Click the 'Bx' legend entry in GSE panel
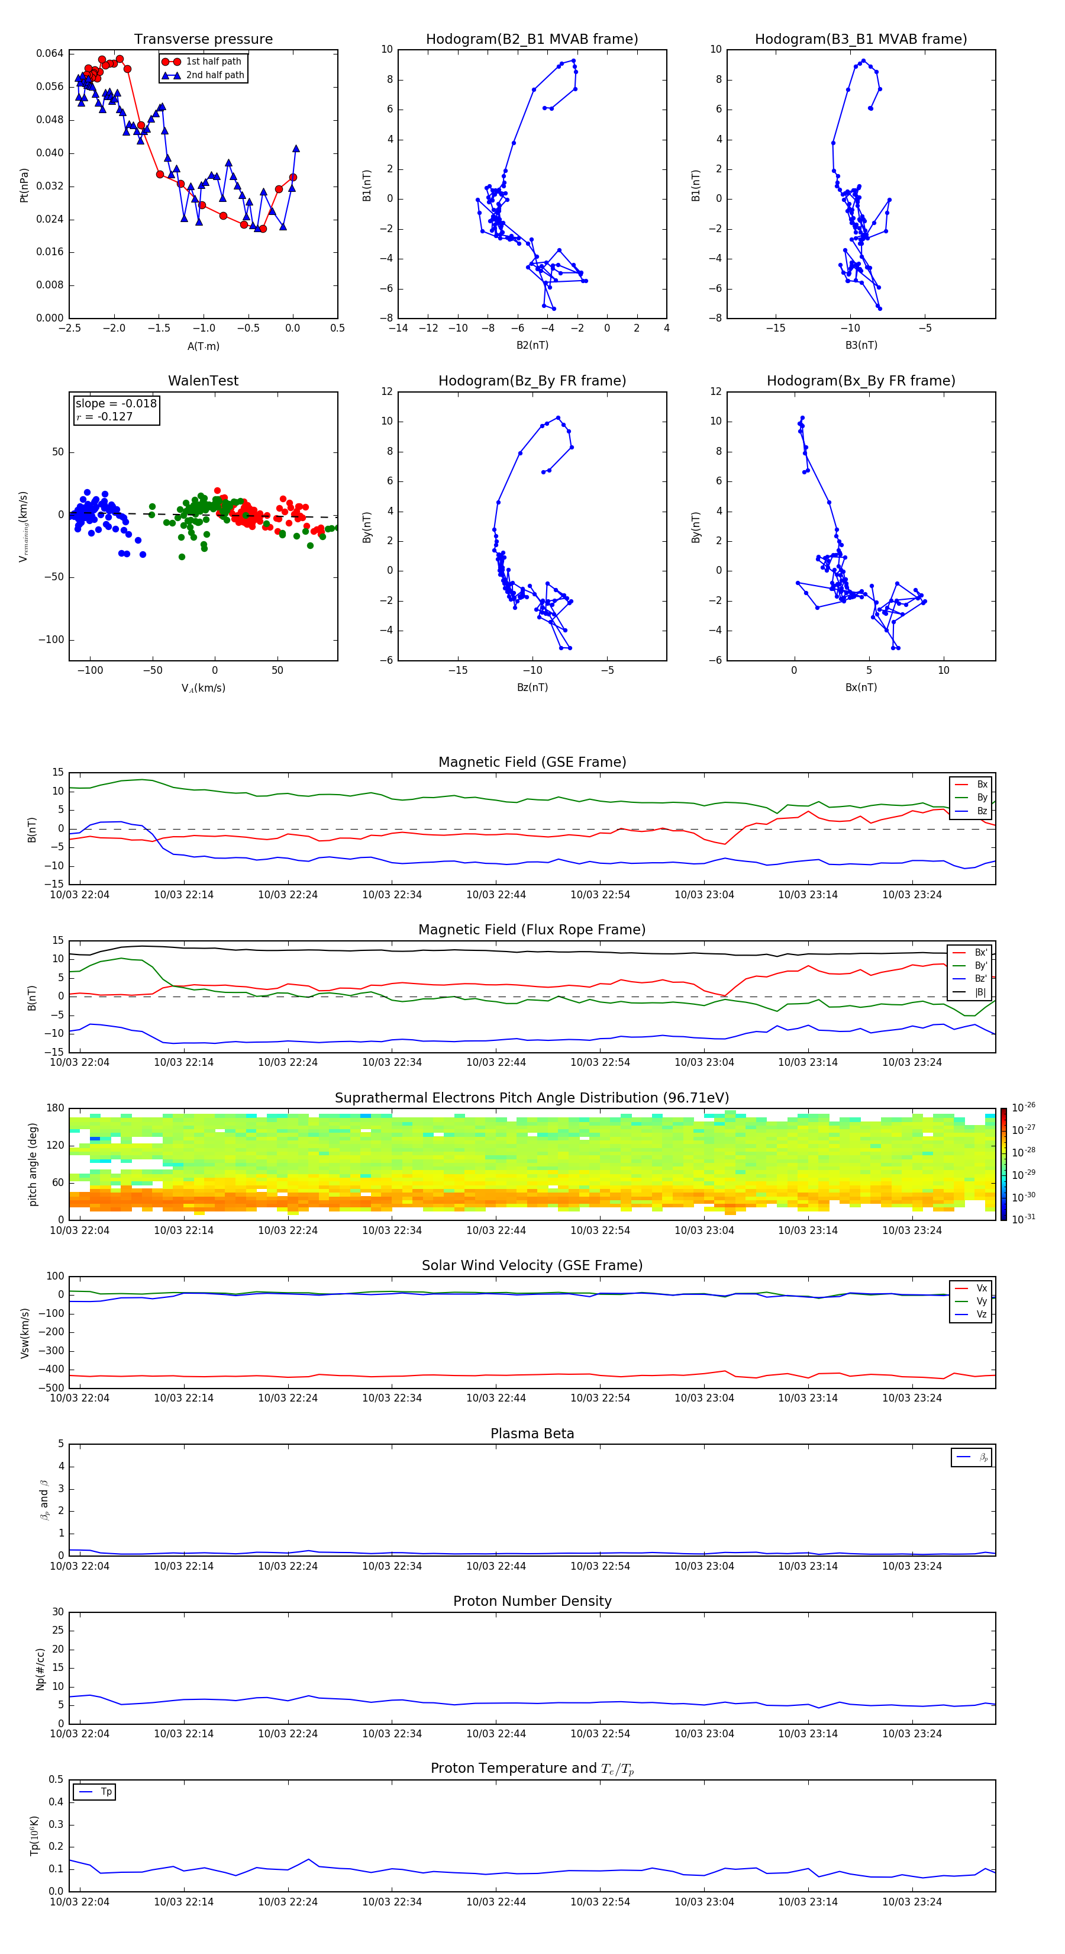The image size is (1065, 1954). click(x=971, y=785)
